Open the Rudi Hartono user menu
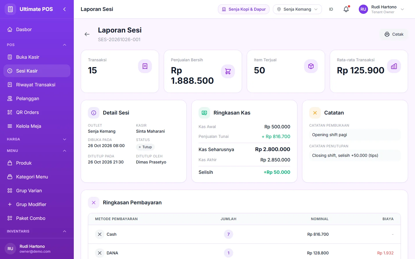 point(382,9)
